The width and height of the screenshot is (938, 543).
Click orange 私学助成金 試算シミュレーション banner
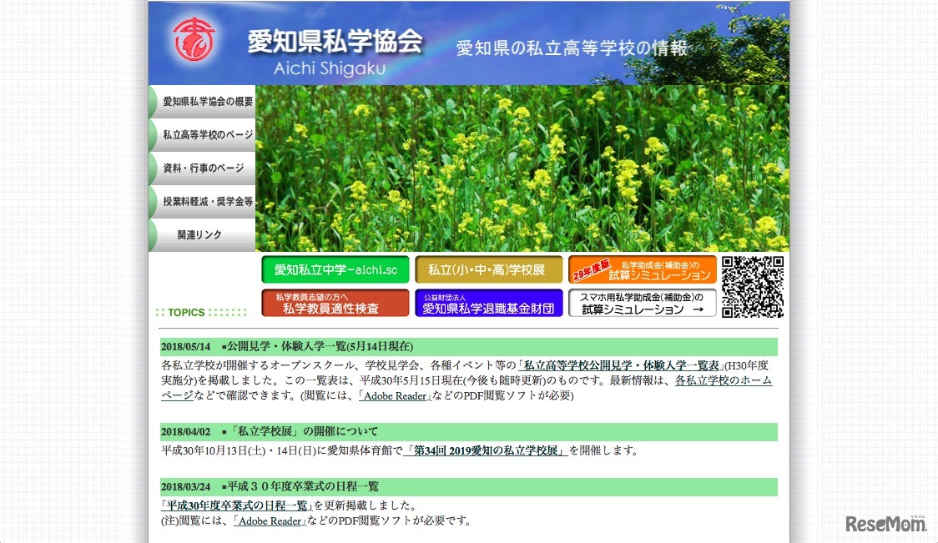tap(643, 269)
